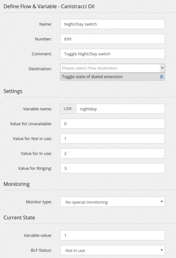Expand the Monitor type dropdown
Screen dimensions: 176x258
[x=112, y=202]
